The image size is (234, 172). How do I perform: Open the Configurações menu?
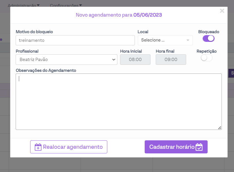point(66,5)
